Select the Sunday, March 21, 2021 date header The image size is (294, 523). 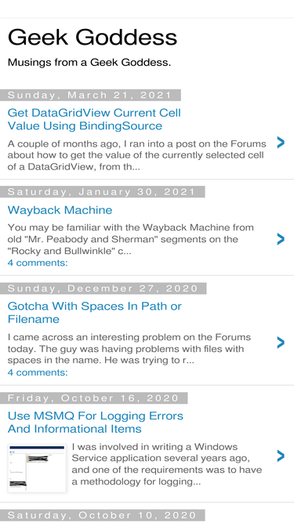90,95
